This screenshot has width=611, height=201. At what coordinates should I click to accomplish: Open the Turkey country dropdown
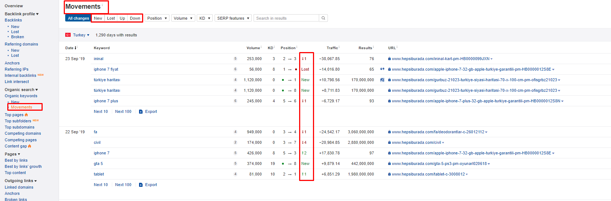point(81,35)
